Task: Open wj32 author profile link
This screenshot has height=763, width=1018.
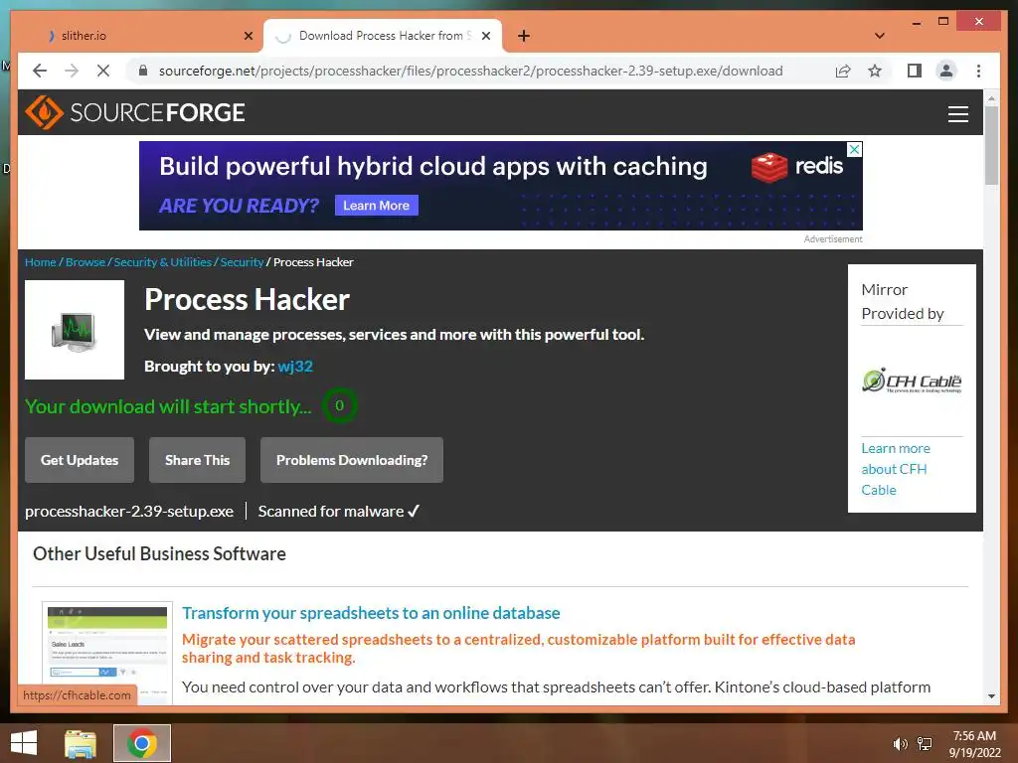Action: 295,366
